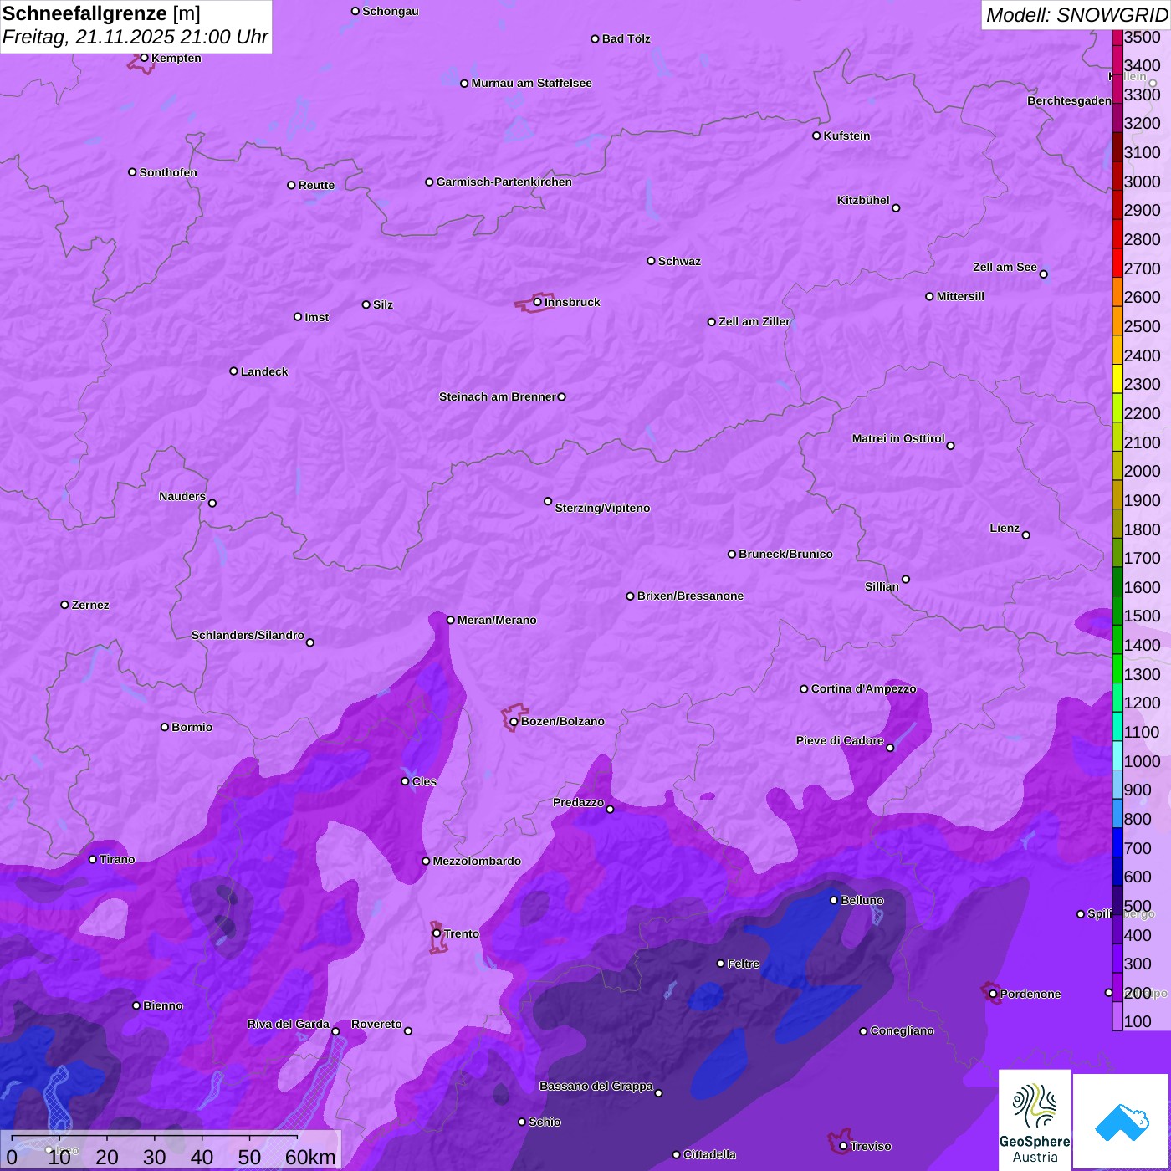Click the legend value '1200'
Image resolution: width=1171 pixels, height=1171 pixels.
[x=1143, y=703]
